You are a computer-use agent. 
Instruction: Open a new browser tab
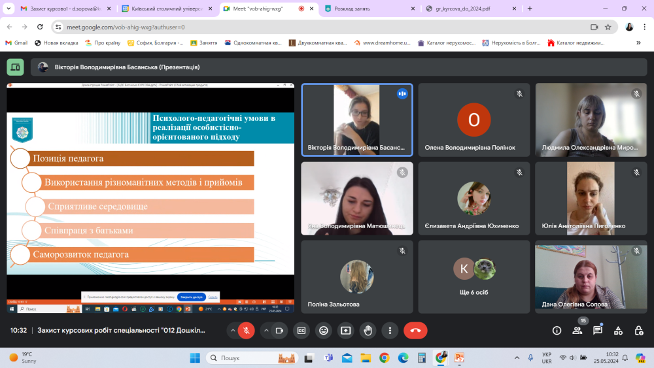[530, 8]
